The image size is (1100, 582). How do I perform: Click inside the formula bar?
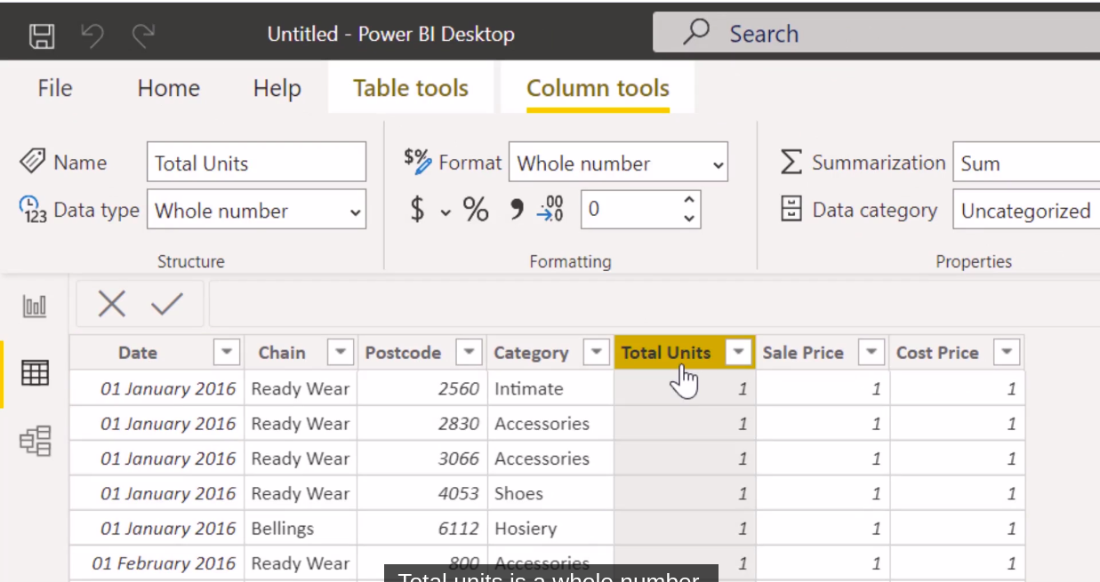pyautogui.click(x=654, y=304)
